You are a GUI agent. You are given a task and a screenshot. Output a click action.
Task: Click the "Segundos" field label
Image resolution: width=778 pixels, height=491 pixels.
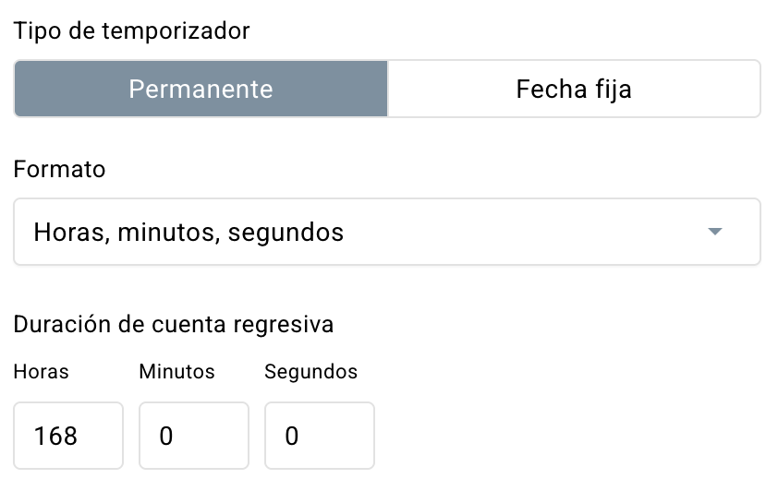point(310,372)
